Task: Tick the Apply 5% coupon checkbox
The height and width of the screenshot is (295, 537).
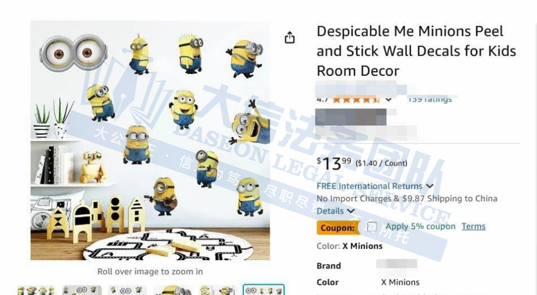Action: tap(372, 227)
